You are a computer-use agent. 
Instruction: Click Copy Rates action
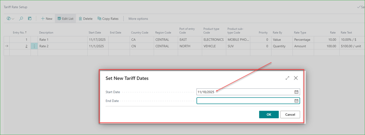[x=108, y=19]
